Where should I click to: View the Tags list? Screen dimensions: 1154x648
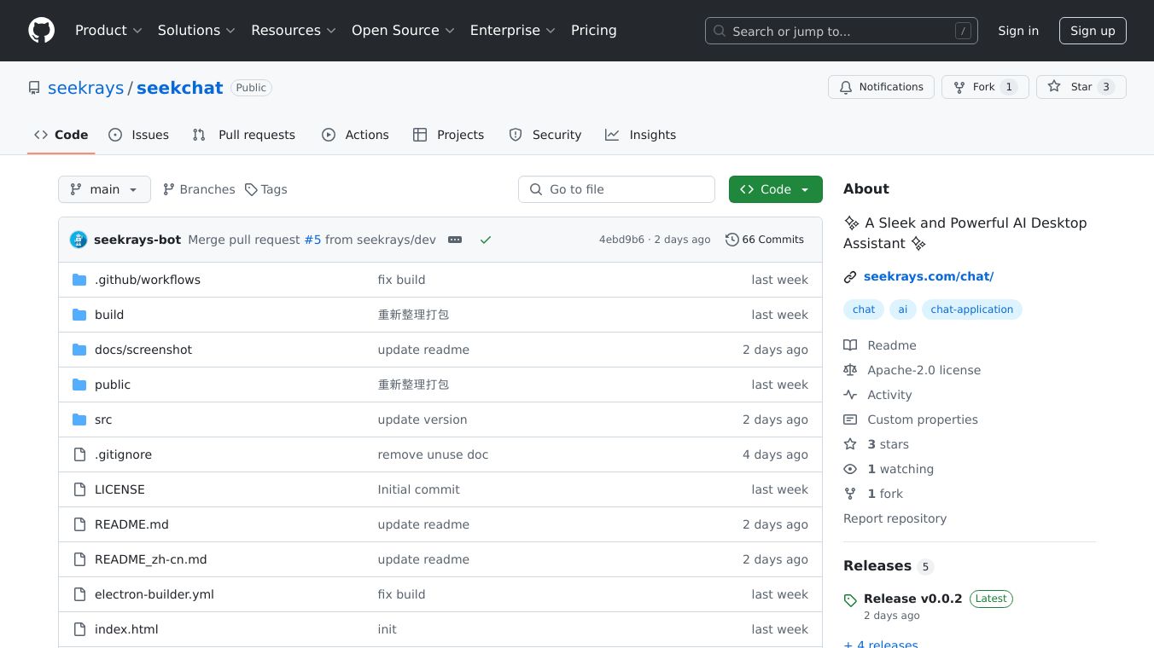coord(266,189)
